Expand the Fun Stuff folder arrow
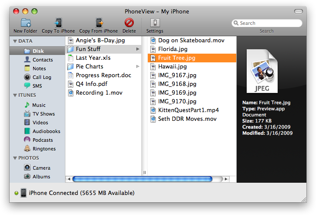 138,49
